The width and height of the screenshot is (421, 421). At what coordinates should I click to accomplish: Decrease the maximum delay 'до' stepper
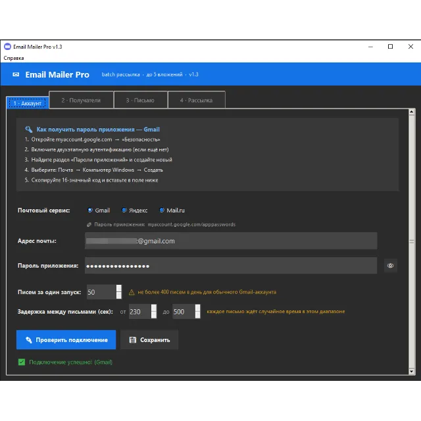pos(197,315)
